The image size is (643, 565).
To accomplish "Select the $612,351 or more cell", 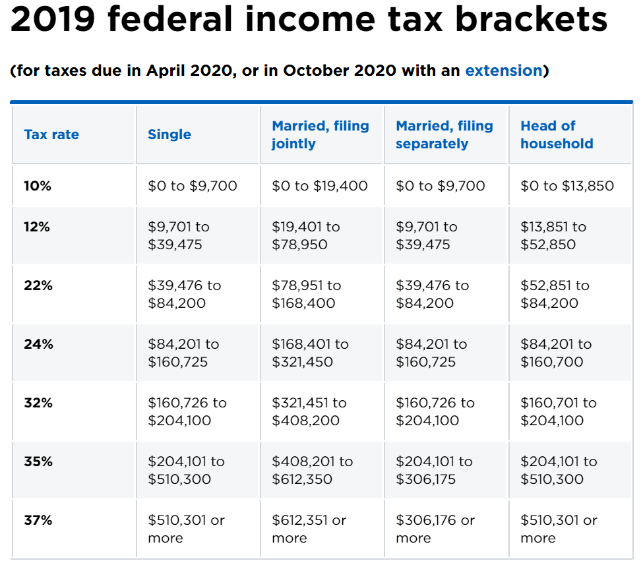I will coord(309,529).
